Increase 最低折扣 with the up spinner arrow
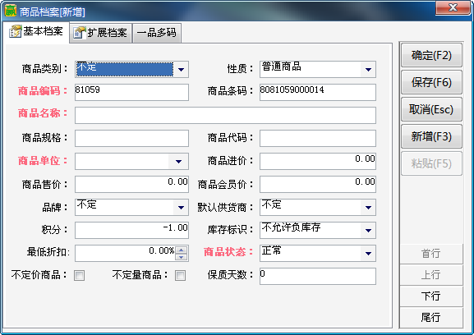 point(181,250)
